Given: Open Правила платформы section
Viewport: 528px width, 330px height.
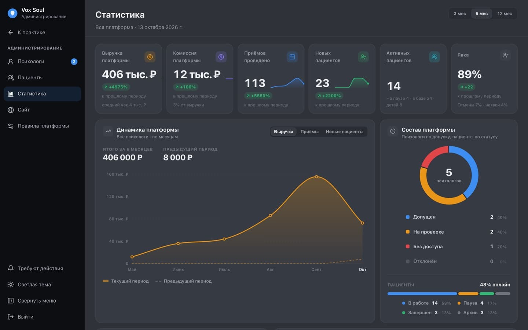Looking at the screenshot, I should coord(43,126).
